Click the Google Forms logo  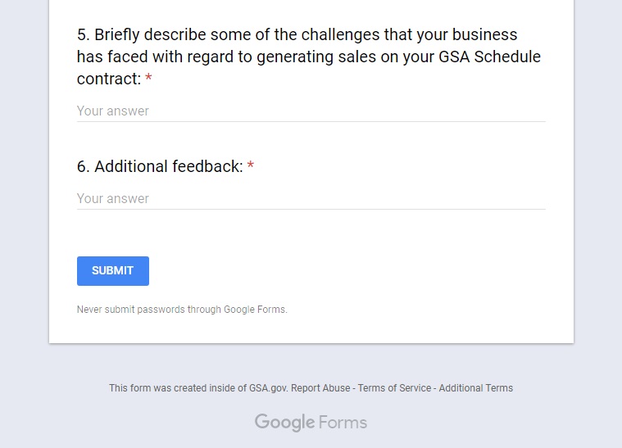pos(311,423)
